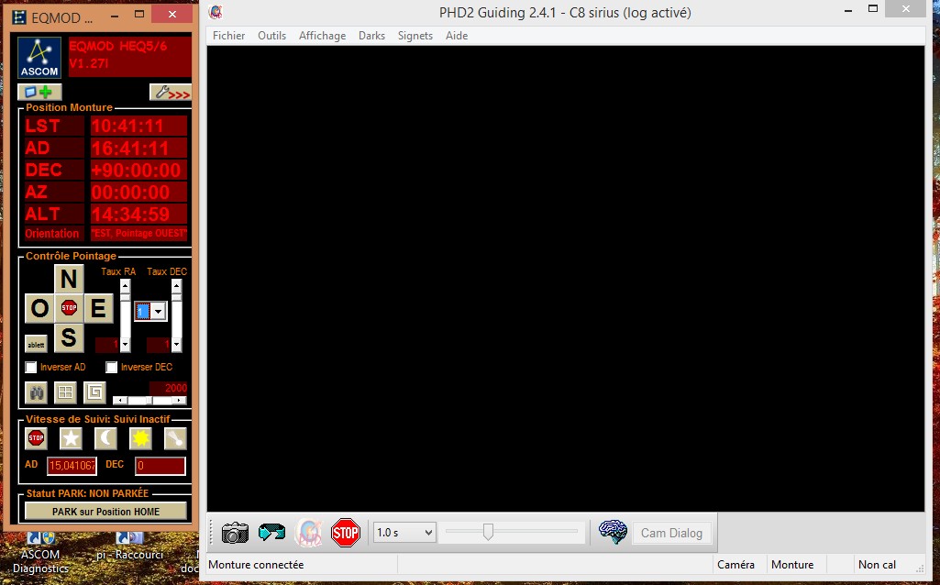Click Monture status bar entry
Screen dimensions: 940x585
pos(792,565)
